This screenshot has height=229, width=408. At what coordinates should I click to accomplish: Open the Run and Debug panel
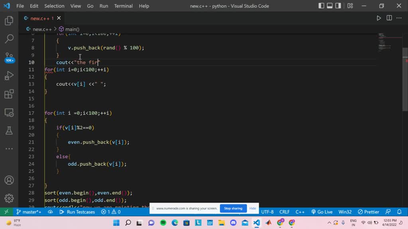[x=9, y=76]
